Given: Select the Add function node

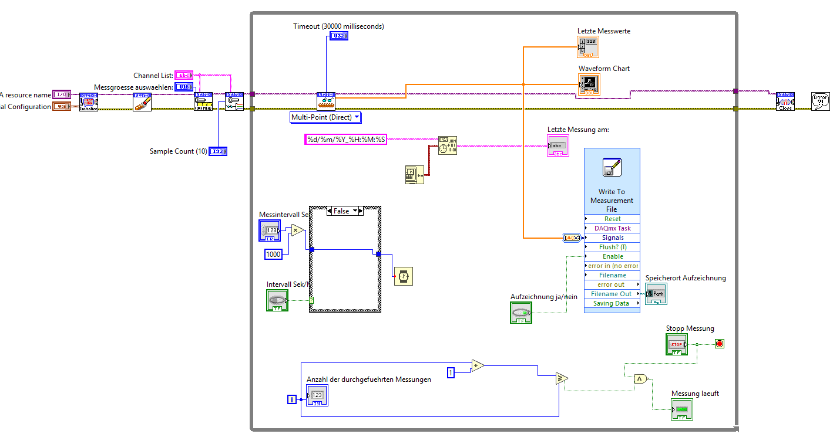Looking at the screenshot, I should (478, 366).
